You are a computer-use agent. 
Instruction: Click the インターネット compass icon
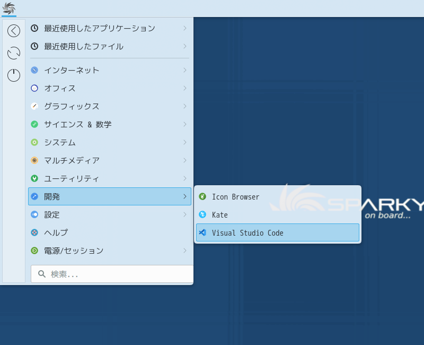click(x=34, y=70)
